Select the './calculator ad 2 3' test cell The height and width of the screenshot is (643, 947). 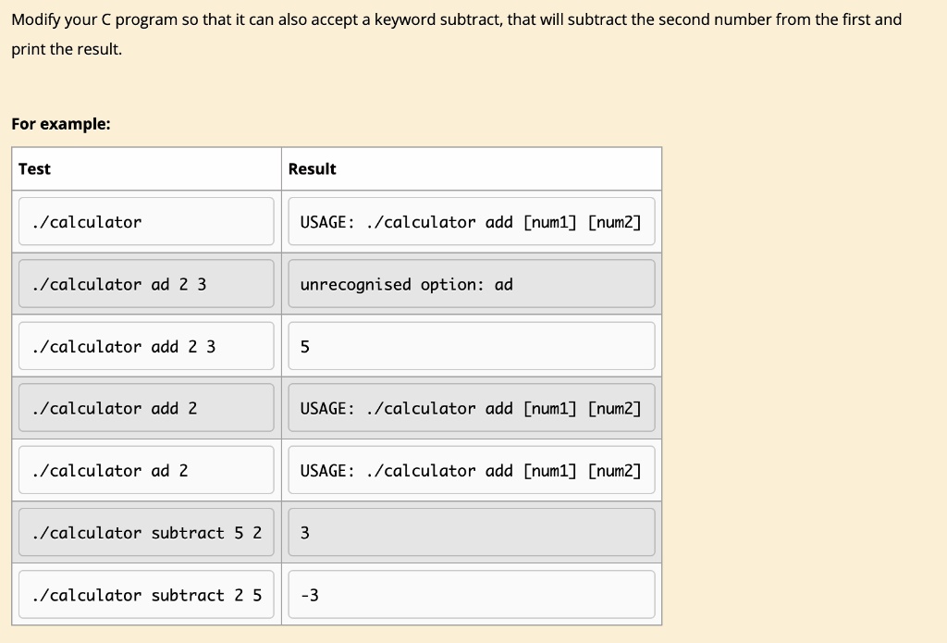(146, 283)
